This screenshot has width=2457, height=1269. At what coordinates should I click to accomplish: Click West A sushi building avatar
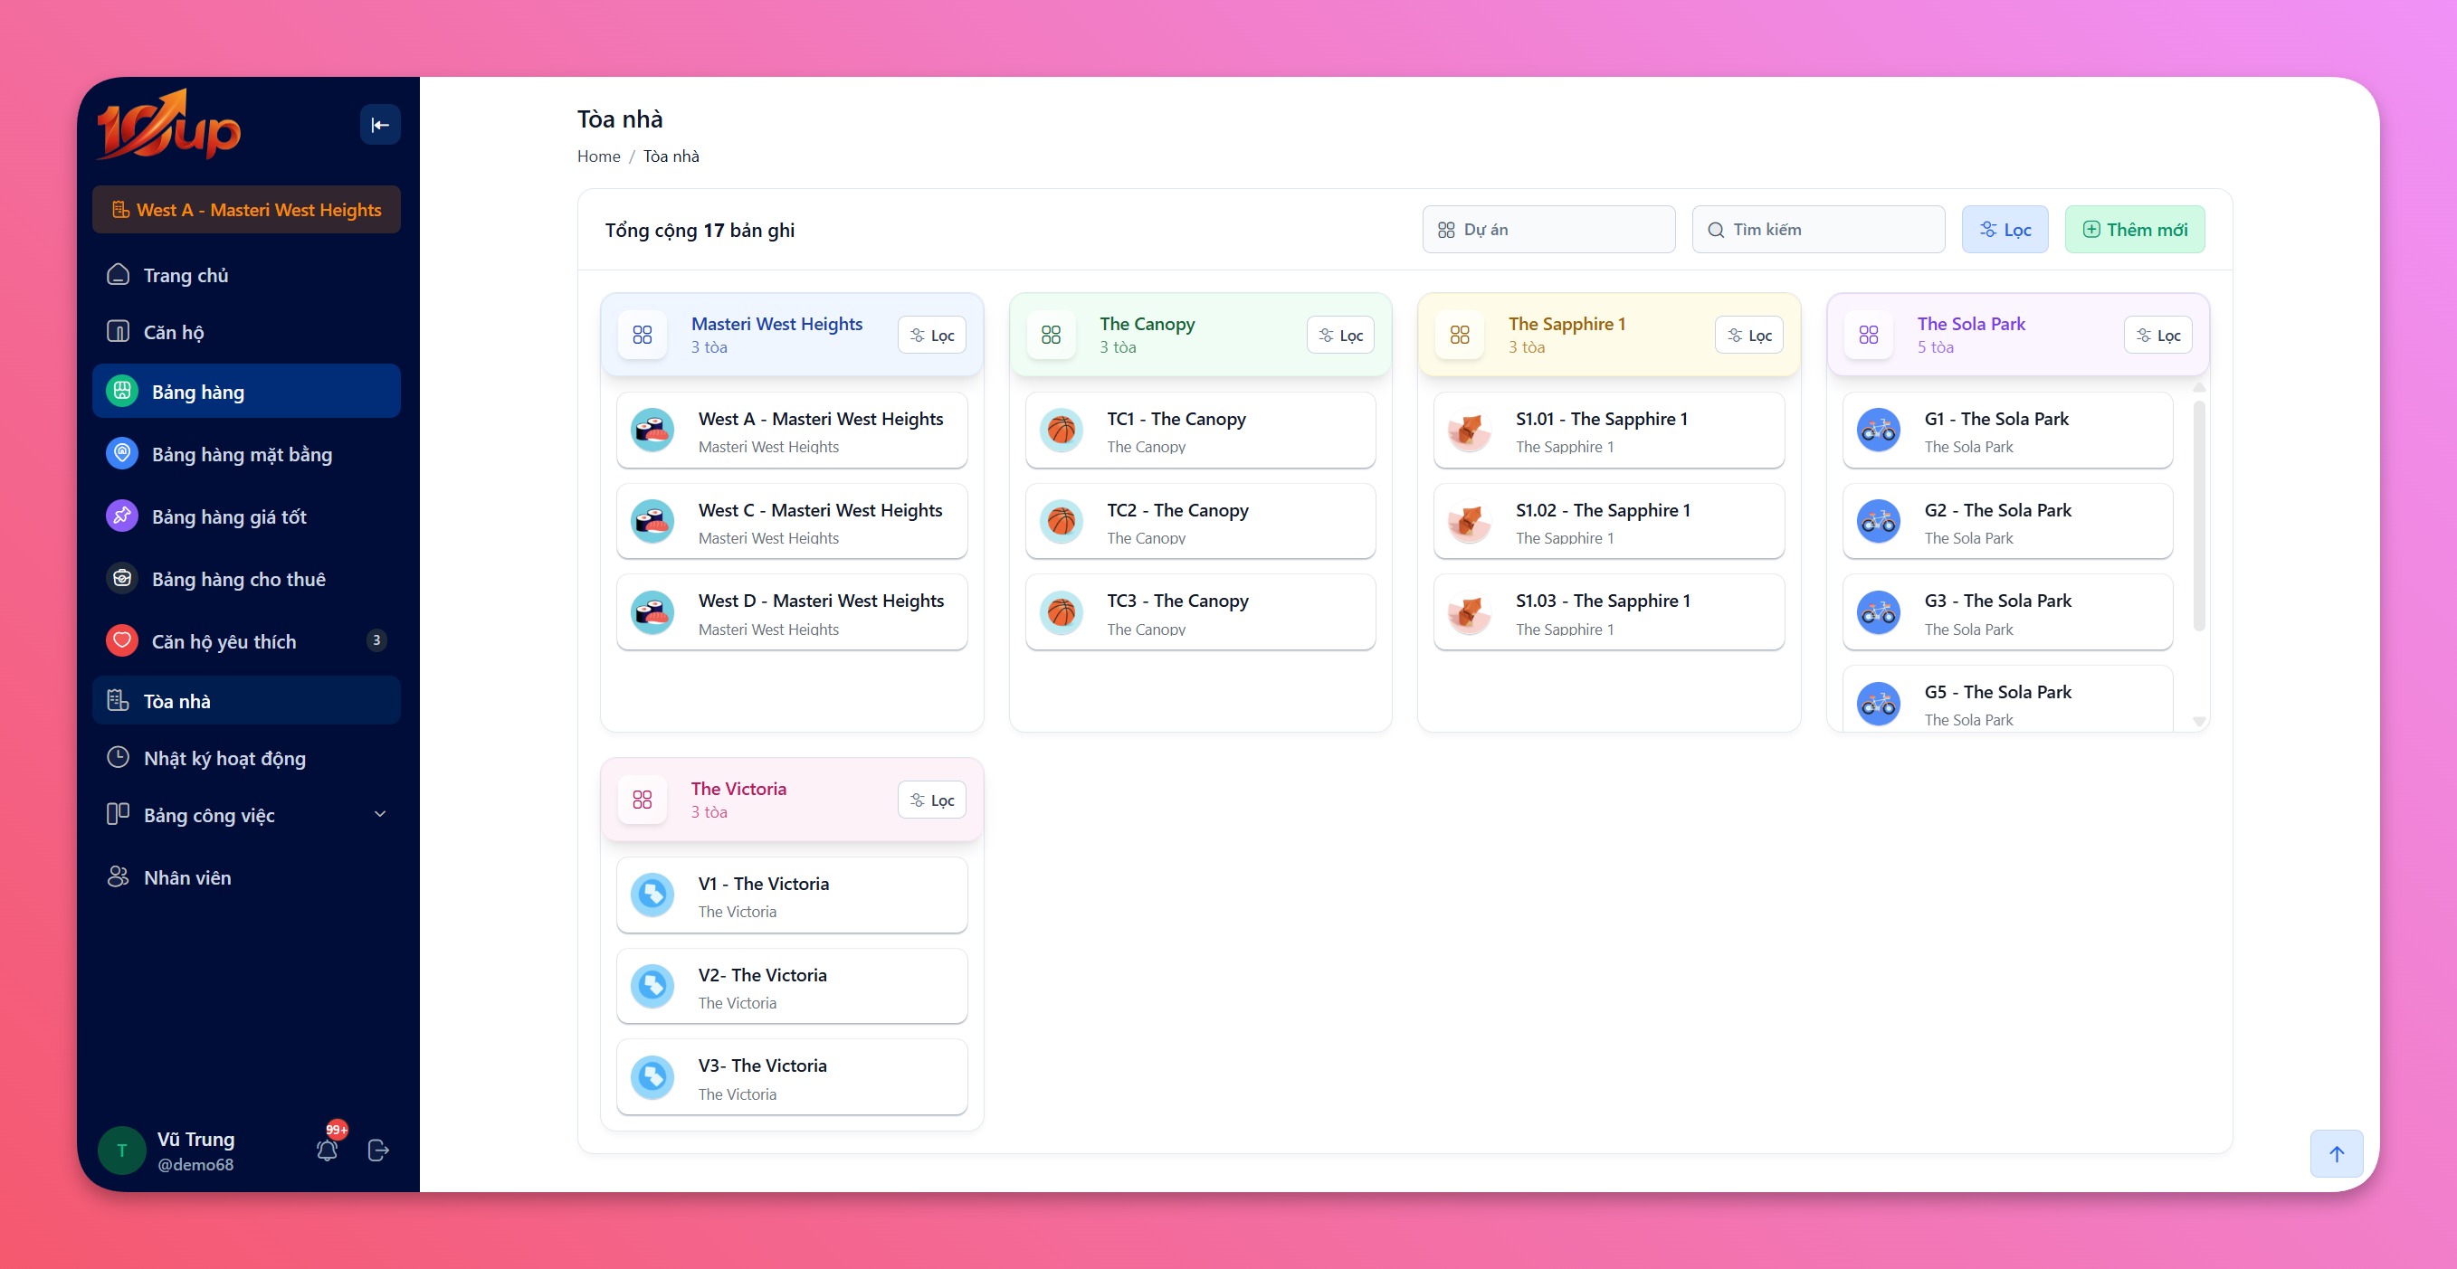click(x=652, y=431)
